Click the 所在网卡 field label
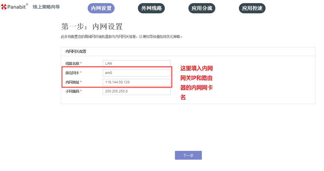 click(72, 73)
